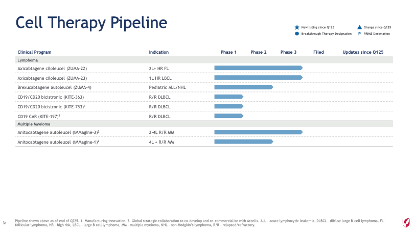The width and height of the screenshot is (415, 230).
Task: Click the New listing since Q125 label
Action: (317, 27)
